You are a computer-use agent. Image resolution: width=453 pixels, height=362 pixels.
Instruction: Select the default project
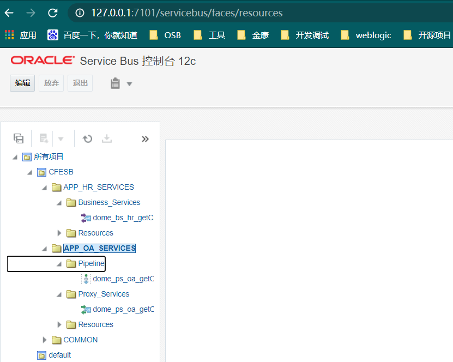[x=59, y=355]
